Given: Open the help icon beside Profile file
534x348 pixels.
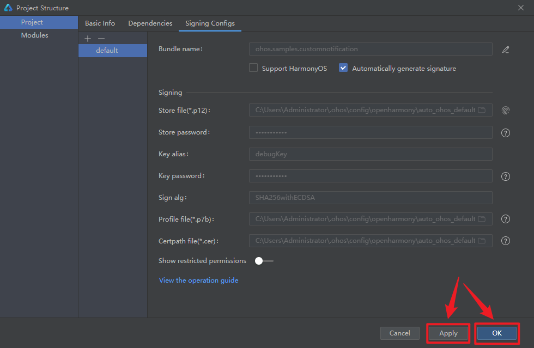Looking at the screenshot, I should (506, 219).
